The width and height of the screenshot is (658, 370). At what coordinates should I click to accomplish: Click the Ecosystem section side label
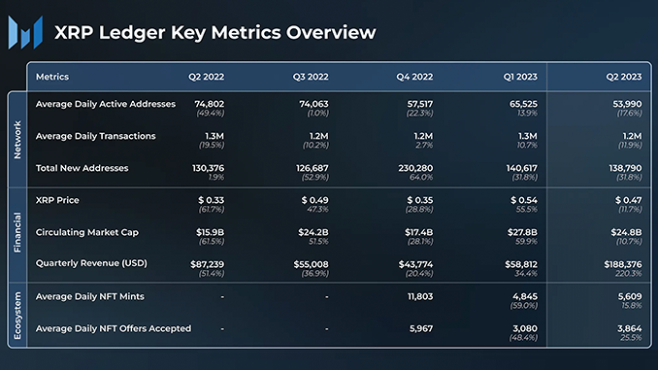[x=17, y=316]
